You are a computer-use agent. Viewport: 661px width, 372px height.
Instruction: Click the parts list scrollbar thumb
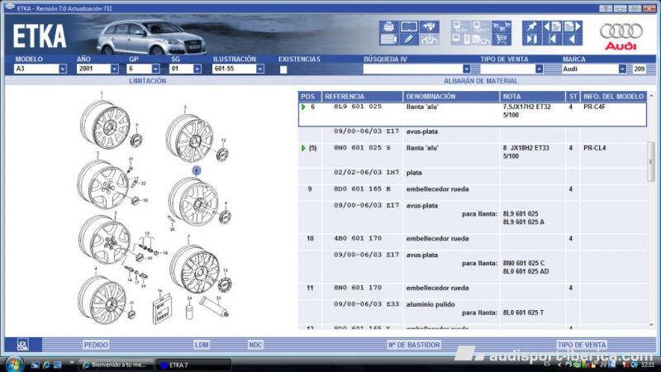(651, 161)
